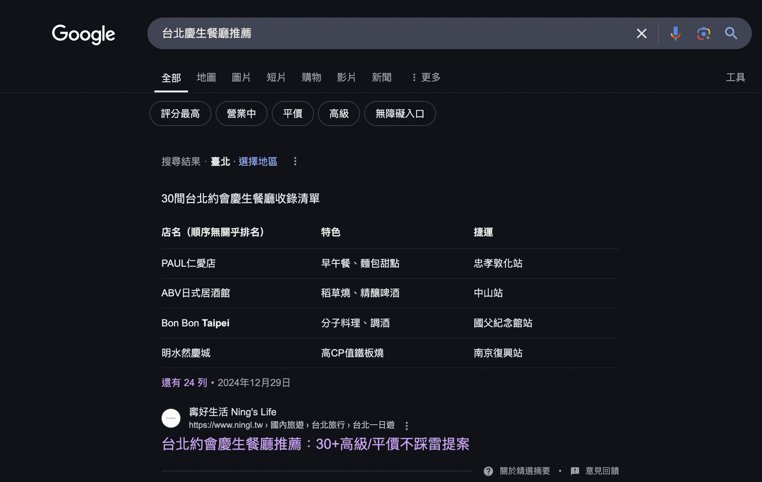Click the magnifier search button

pyautogui.click(x=731, y=34)
